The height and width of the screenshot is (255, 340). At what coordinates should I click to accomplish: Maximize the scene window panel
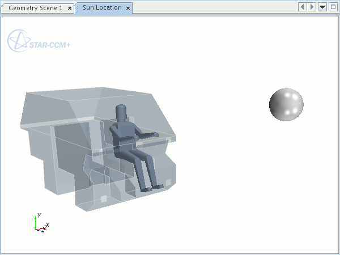[x=333, y=7]
